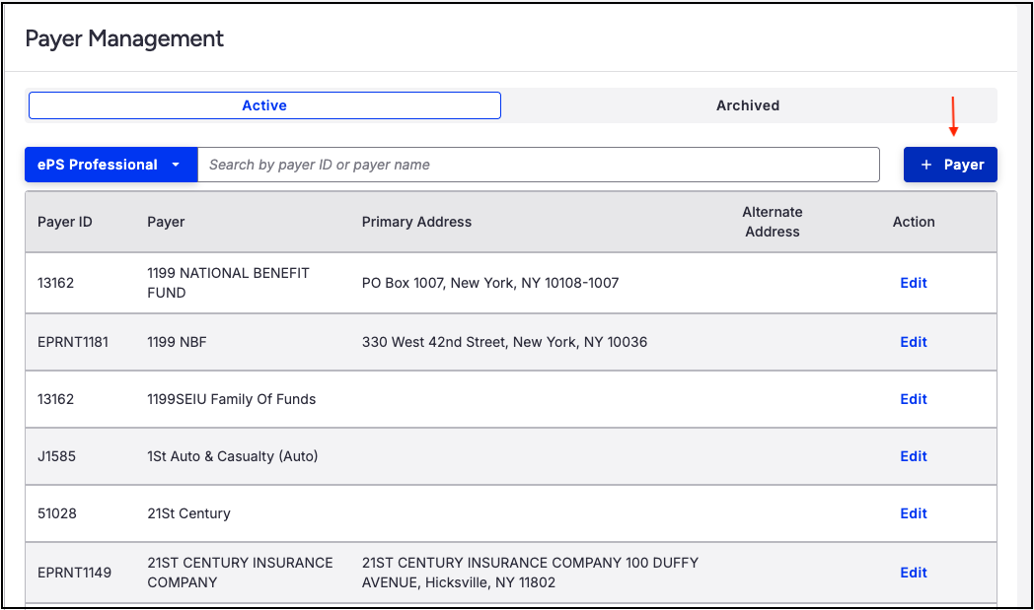The width and height of the screenshot is (1034, 610).
Task: Click the payer search input field
Action: [538, 165]
